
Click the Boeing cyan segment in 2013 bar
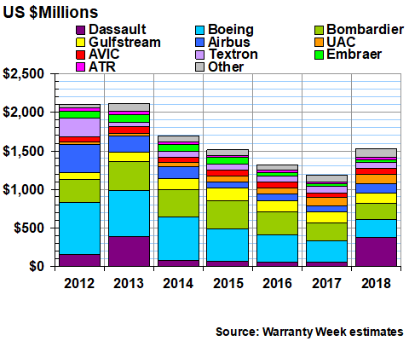click(x=129, y=213)
